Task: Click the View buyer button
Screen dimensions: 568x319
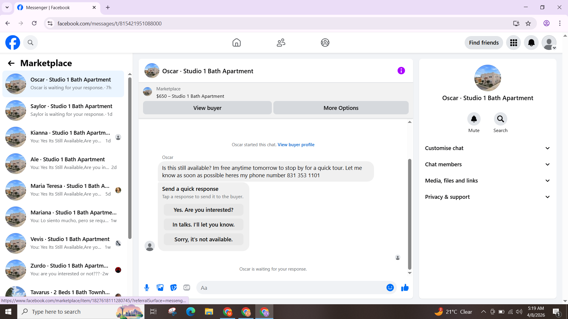Action: click(207, 108)
